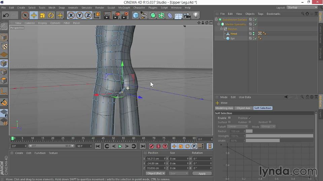Image resolution: width=323 pixels, height=181 pixels.
Task: Activate the Scale tool icon
Action: tap(42, 15)
